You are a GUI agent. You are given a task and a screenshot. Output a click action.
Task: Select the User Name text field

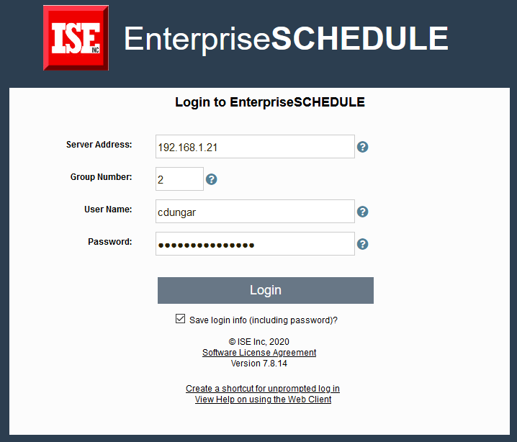pos(255,212)
